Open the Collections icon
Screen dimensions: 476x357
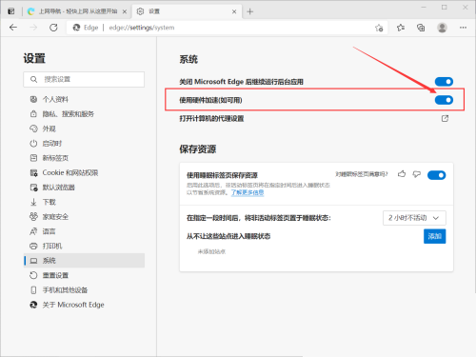421,28
